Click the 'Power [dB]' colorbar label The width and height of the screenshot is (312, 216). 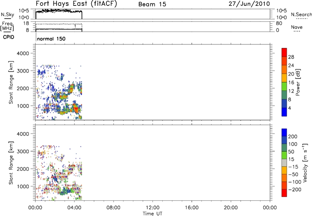(x=298, y=82)
